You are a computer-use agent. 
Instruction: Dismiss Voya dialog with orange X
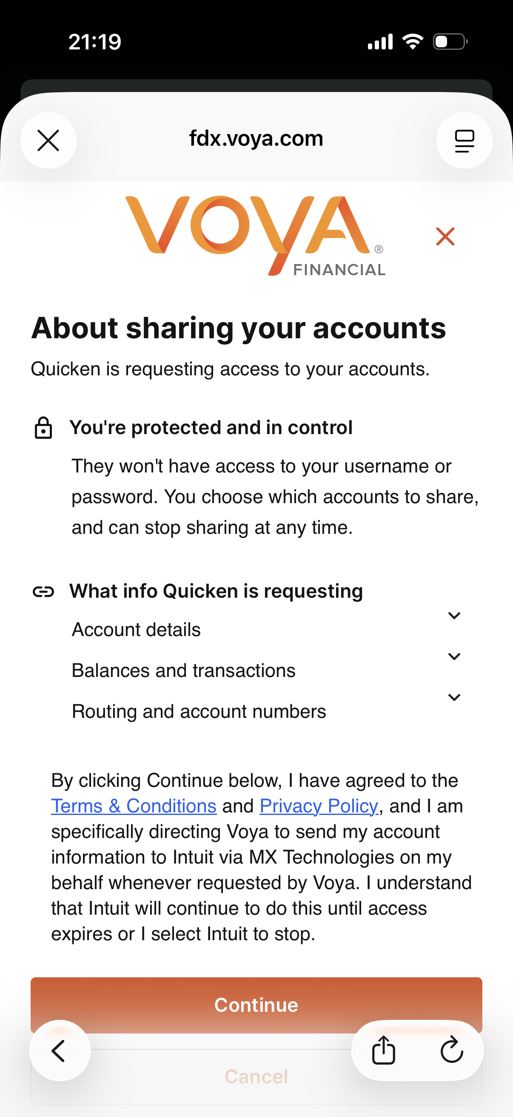coord(445,236)
